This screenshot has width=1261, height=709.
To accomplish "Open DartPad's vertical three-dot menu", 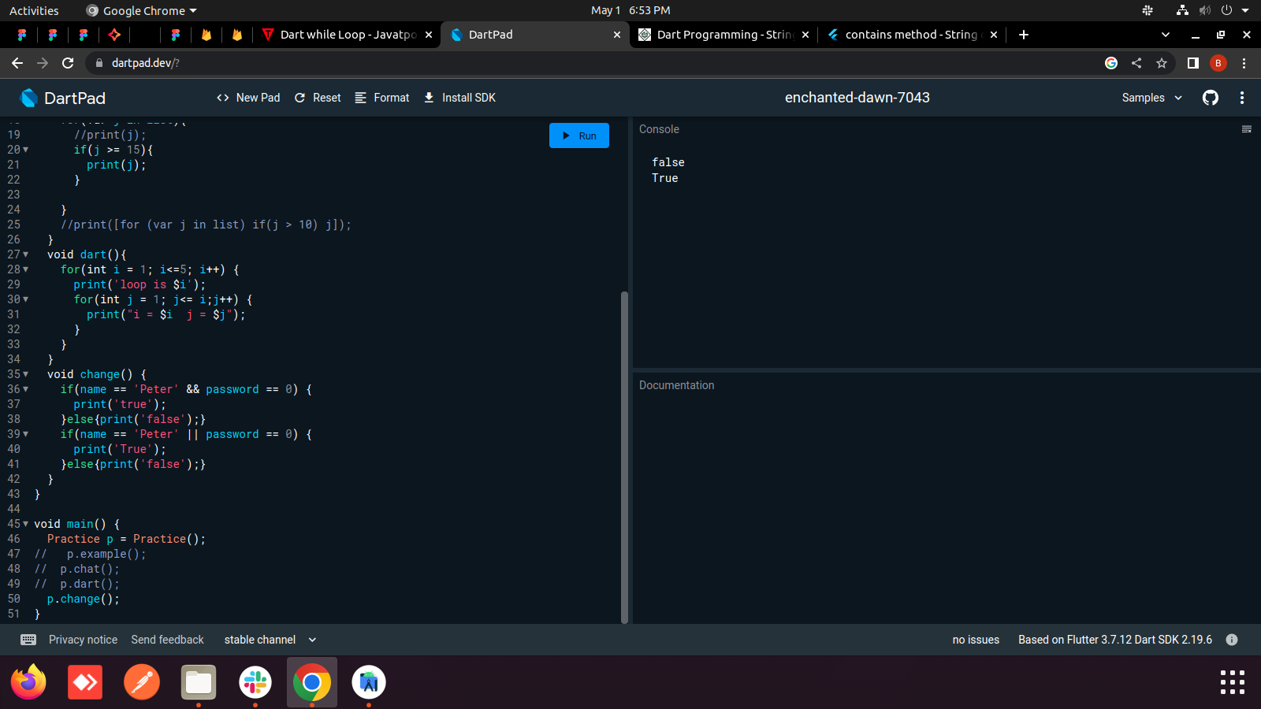I will click(x=1242, y=98).
